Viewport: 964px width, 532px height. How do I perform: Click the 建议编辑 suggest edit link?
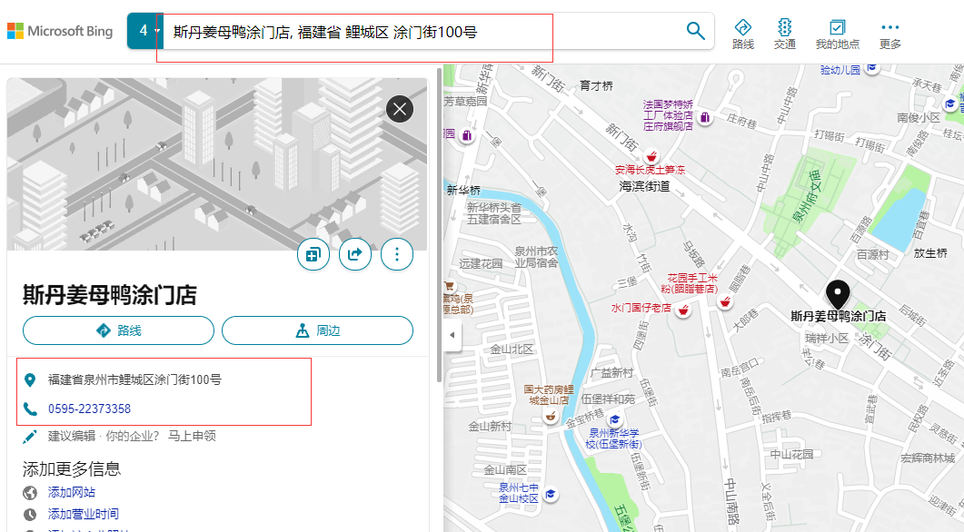click(x=71, y=436)
